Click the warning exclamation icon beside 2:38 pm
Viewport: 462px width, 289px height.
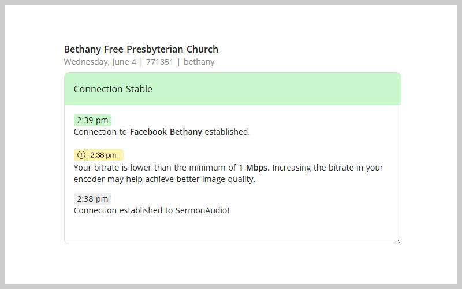point(81,155)
